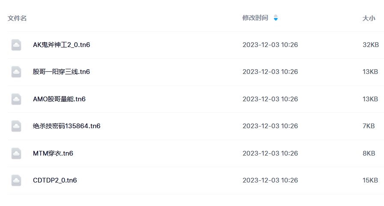The width and height of the screenshot is (384, 206).
Task: Open the file named MTM穿衣.tn6
Action: pos(53,153)
